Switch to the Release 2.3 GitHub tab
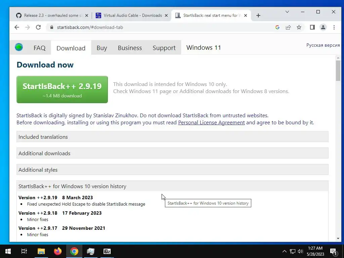The height and width of the screenshot is (258, 344). point(52,15)
